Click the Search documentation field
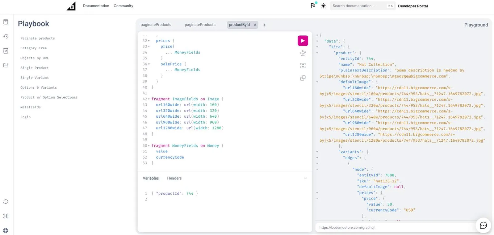494x235 pixels. 362,6
